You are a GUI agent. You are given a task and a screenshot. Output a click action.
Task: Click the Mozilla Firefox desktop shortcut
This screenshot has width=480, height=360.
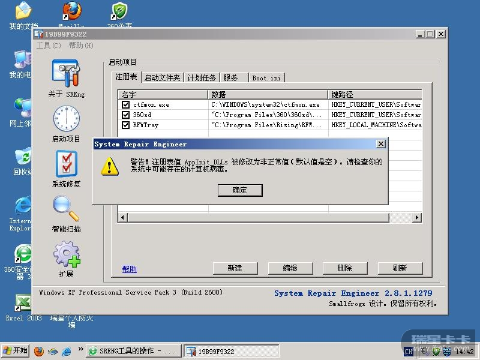click(x=71, y=11)
